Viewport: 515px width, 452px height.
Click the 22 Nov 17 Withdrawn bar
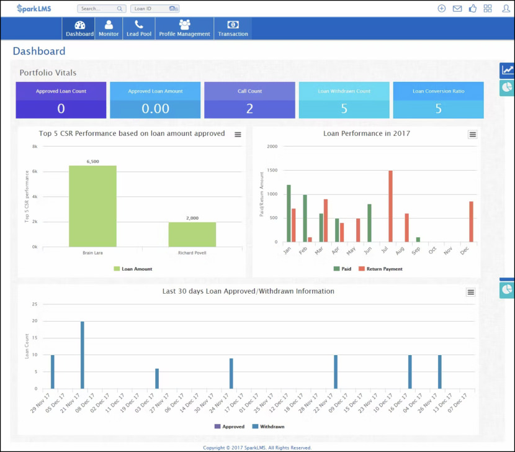(x=336, y=372)
